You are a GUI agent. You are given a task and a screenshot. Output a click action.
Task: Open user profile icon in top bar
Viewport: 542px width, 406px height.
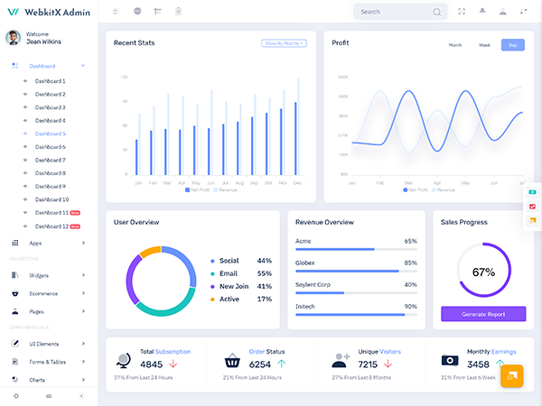(502, 12)
